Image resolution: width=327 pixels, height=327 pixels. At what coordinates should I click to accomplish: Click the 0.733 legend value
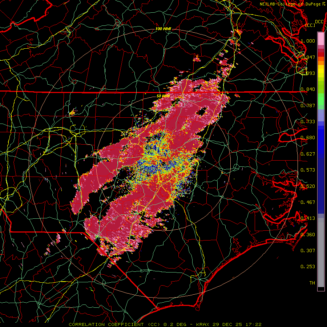(x=308, y=122)
